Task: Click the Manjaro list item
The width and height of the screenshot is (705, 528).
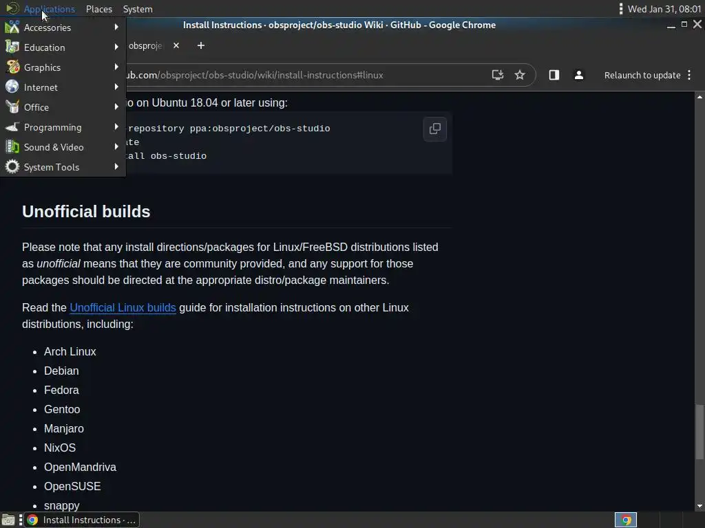Action: [64, 429]
